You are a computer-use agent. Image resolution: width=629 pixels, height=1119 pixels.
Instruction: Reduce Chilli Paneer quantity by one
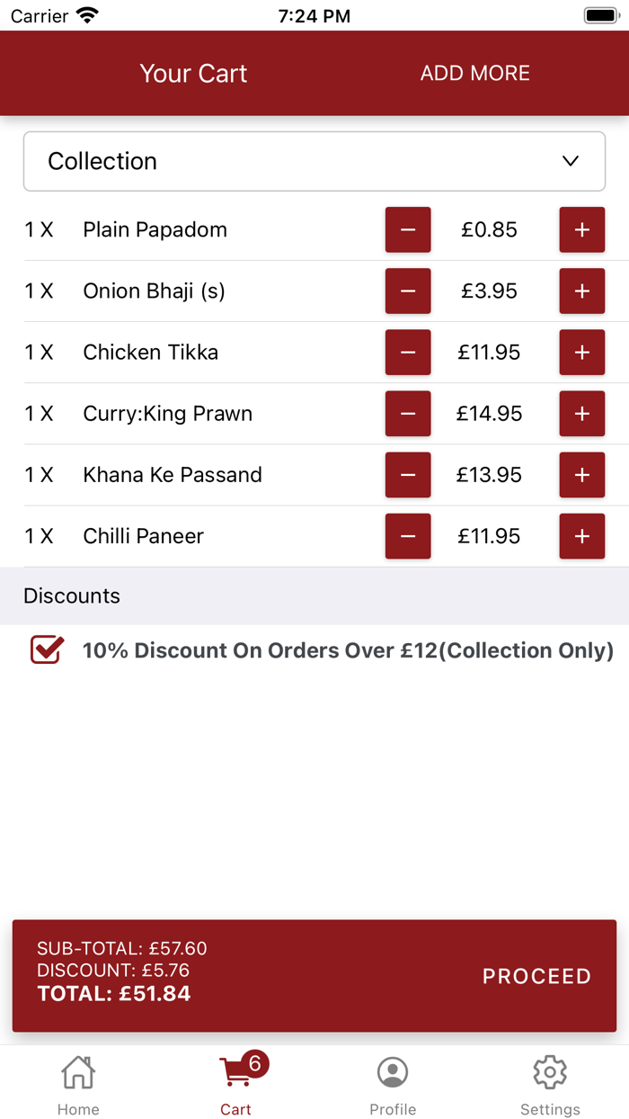tap(408, 536)
